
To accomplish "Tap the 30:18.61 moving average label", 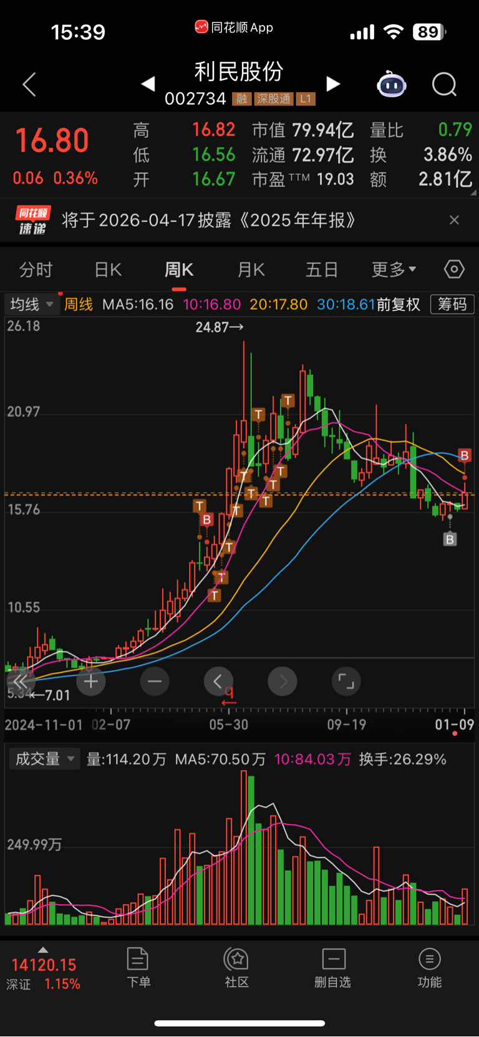I will [346, 304].
